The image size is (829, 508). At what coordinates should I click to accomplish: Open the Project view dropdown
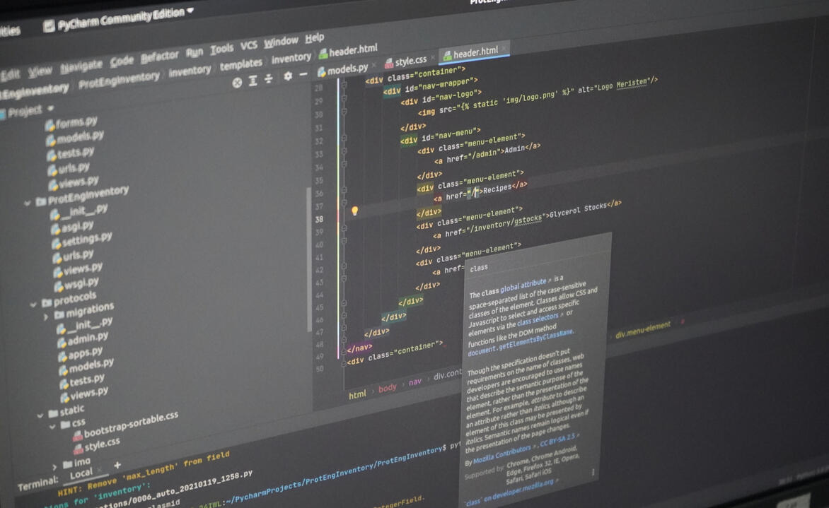[x=50, y=110]
